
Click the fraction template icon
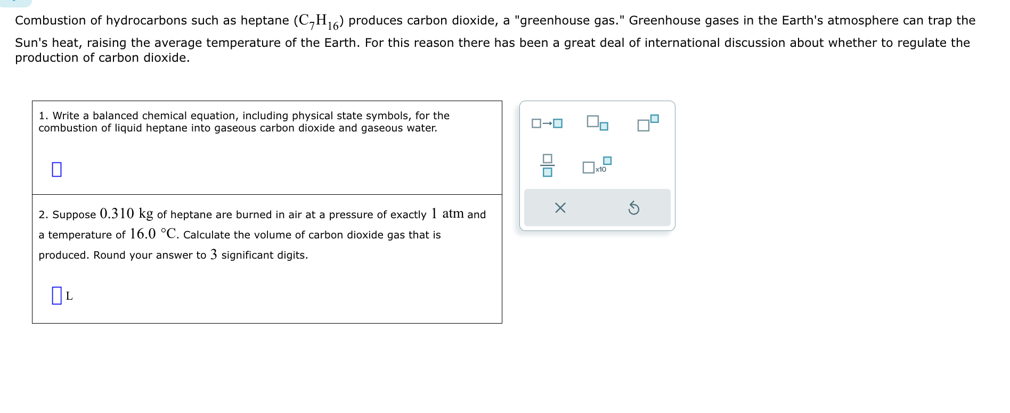[547, 165]
